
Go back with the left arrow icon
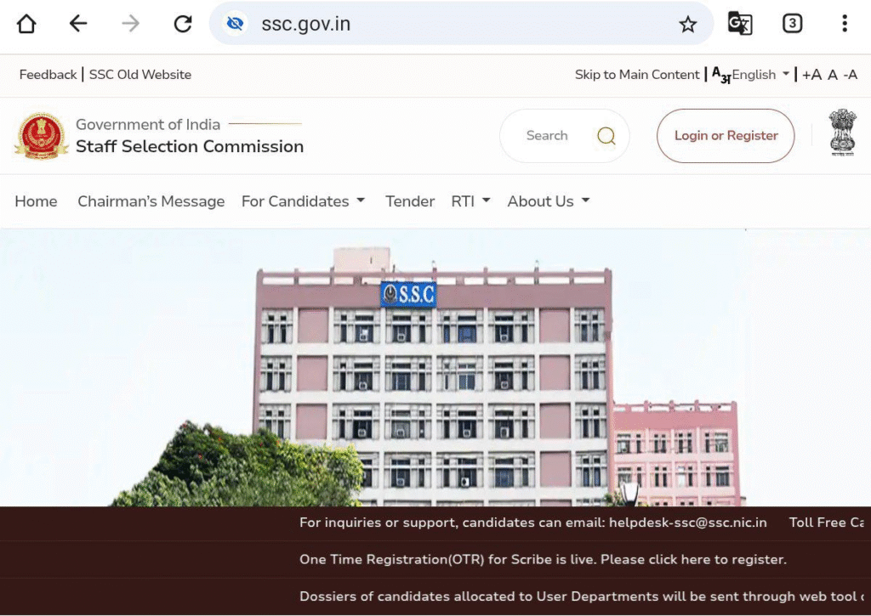78,23
